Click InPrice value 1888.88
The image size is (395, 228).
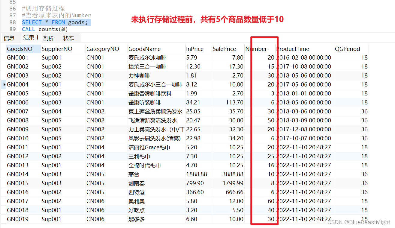[197, 174]
